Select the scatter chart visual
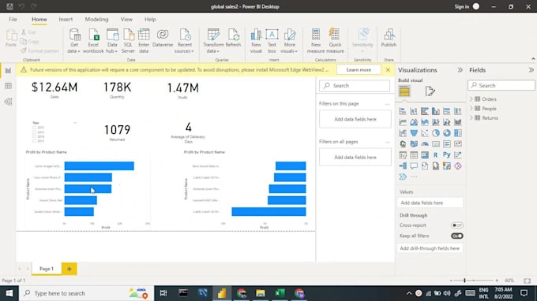Viewport: 537px width, 301px height. coord(425,133)
